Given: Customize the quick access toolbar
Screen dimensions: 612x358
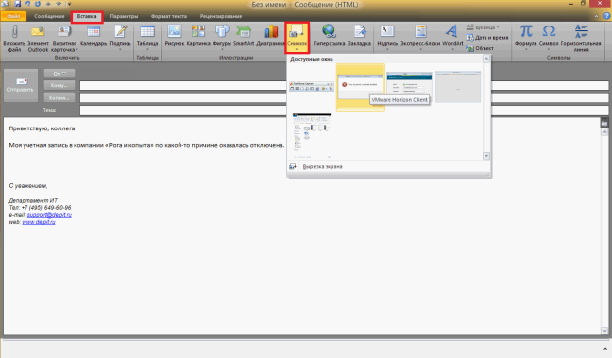Looking at the screenshot, I should click(x=69, y=4).
